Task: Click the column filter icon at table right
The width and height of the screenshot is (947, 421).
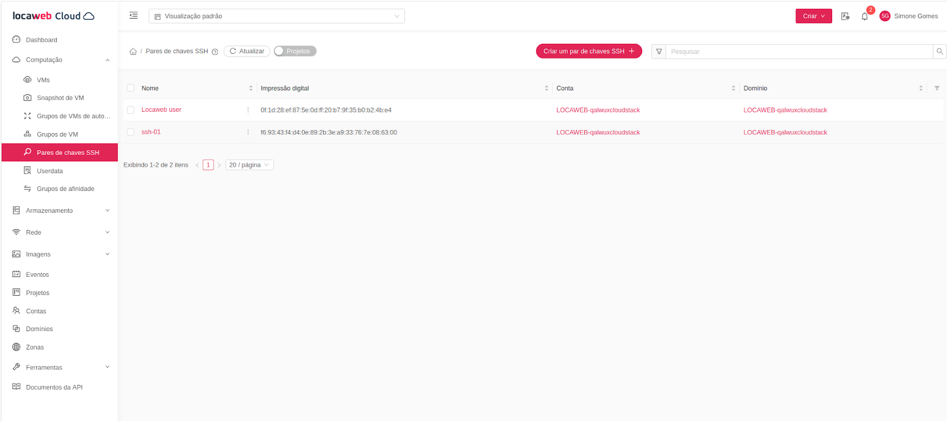Action: coord(937,88)
